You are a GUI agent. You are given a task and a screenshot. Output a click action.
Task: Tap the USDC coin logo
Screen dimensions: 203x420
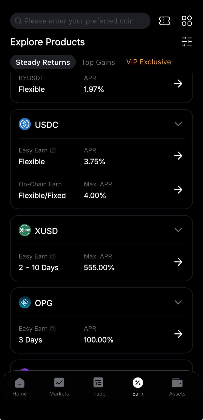pyautogui.click(x=25, y=124)
